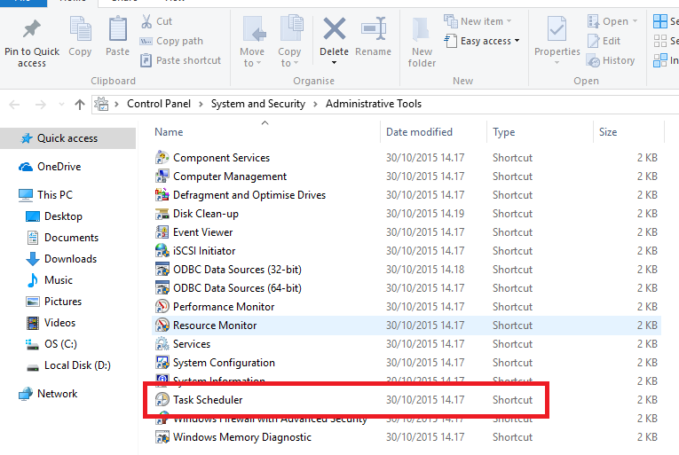
Task: Click the Cut scissors icon
Action: (146, 21)
